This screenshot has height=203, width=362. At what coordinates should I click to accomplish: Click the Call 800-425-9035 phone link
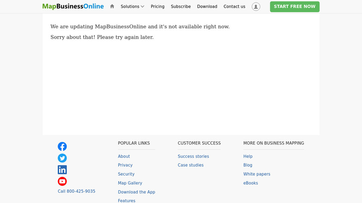tap(76, 191)
